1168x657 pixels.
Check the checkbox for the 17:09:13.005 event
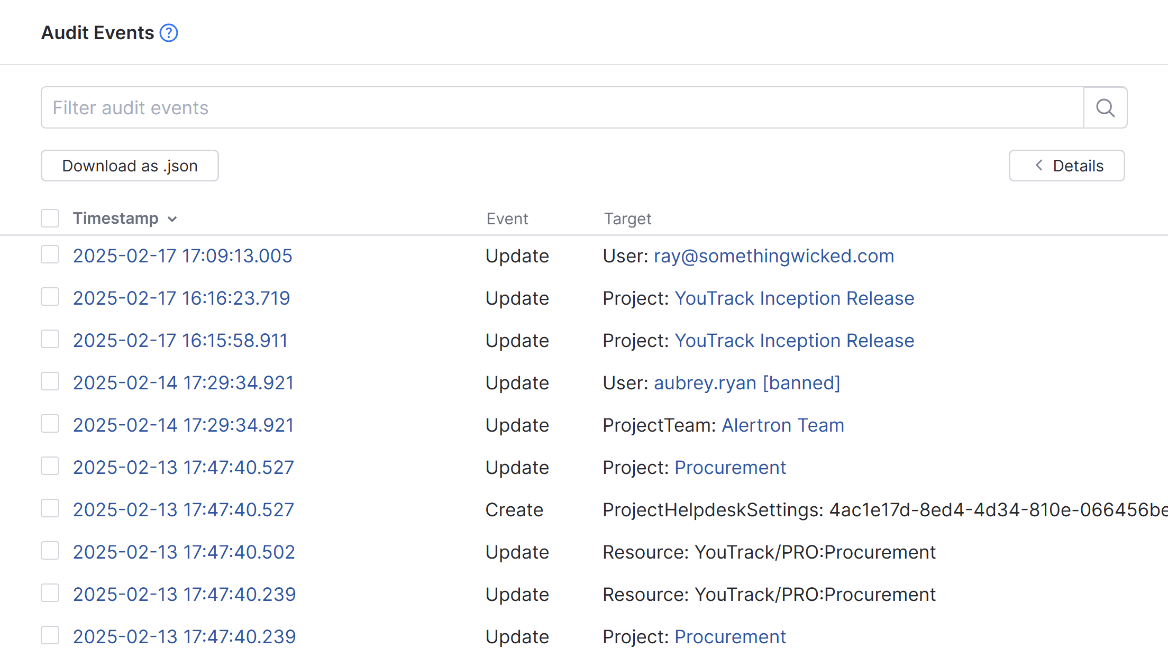click(50, 254)
